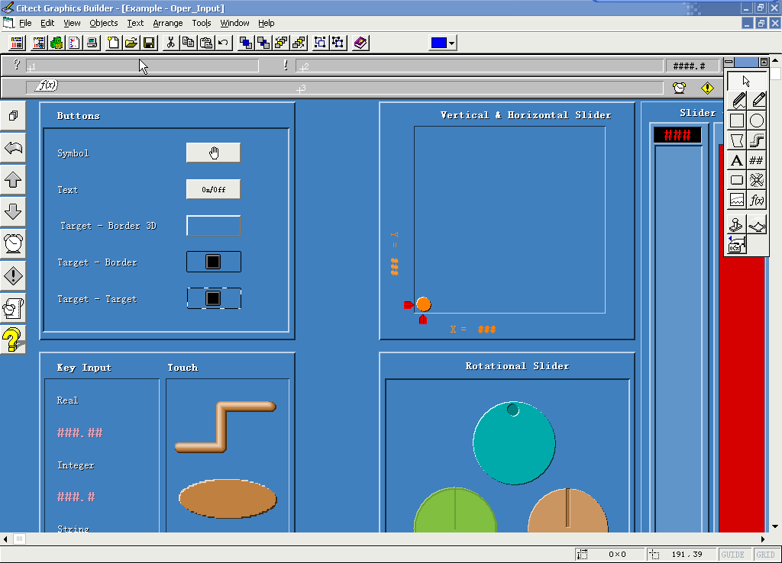Click the horizontal scrollbar thumb
This screenshot has width=782, height=563.
point(19,539)
